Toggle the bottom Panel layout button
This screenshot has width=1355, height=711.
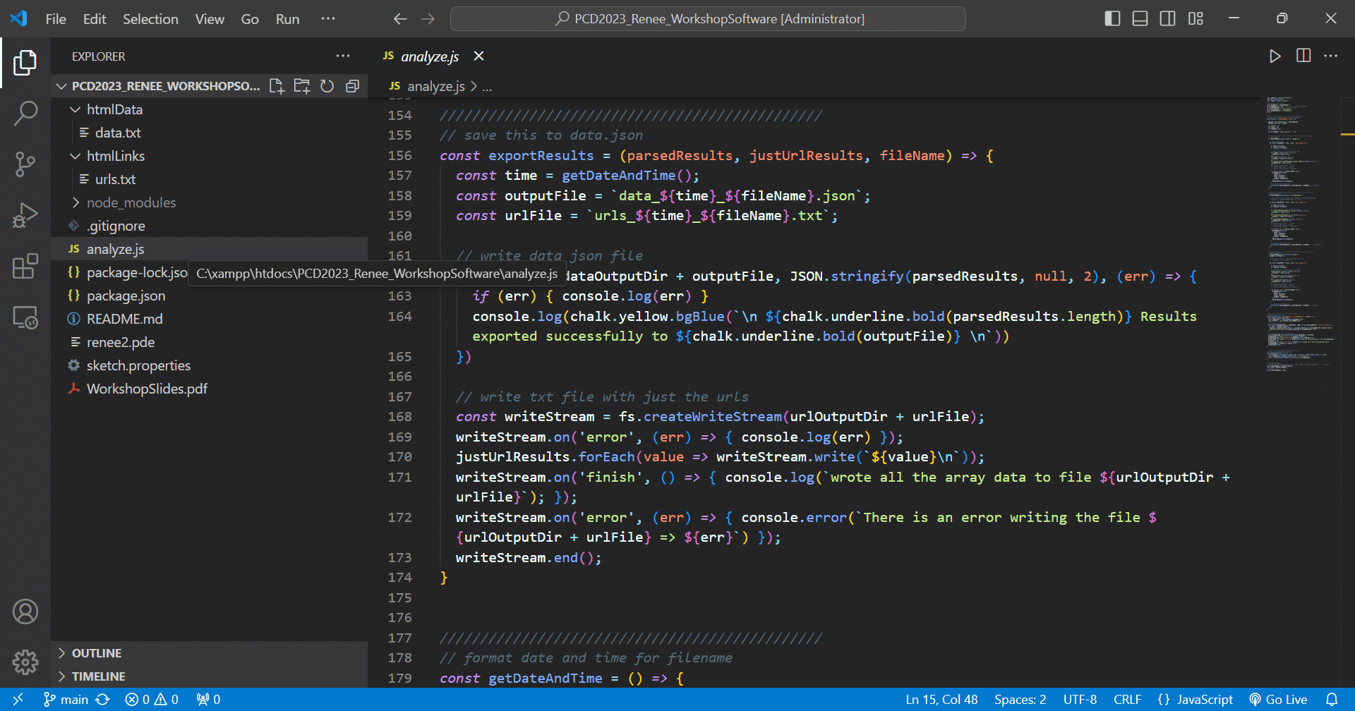point(1140,18)
